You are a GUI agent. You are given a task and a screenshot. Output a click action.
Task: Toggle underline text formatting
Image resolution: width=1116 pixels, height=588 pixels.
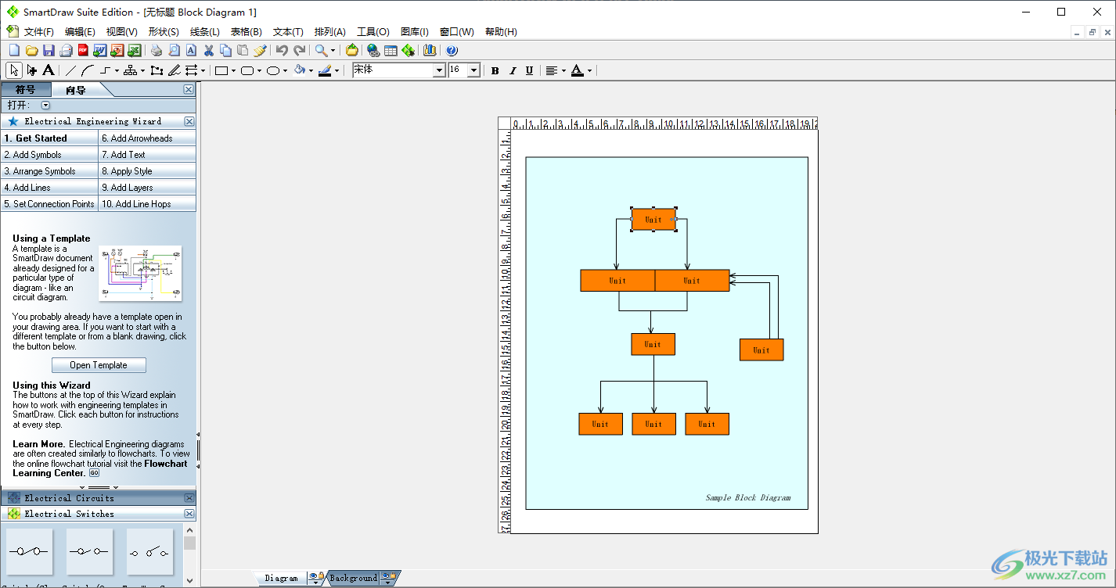529,70
